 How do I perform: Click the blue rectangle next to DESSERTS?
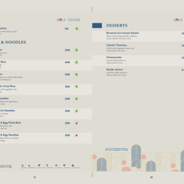click(97, 26)
